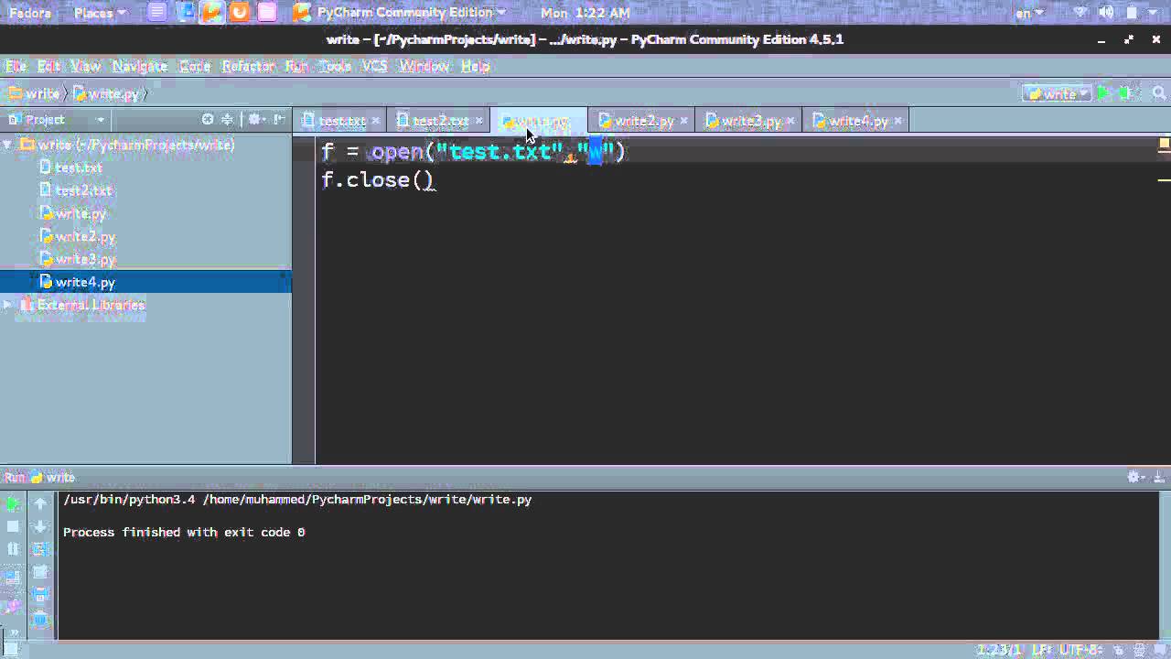Start debugging with the Debug icon
This screenshot has height=659, width=1171.
point(1125,93)
